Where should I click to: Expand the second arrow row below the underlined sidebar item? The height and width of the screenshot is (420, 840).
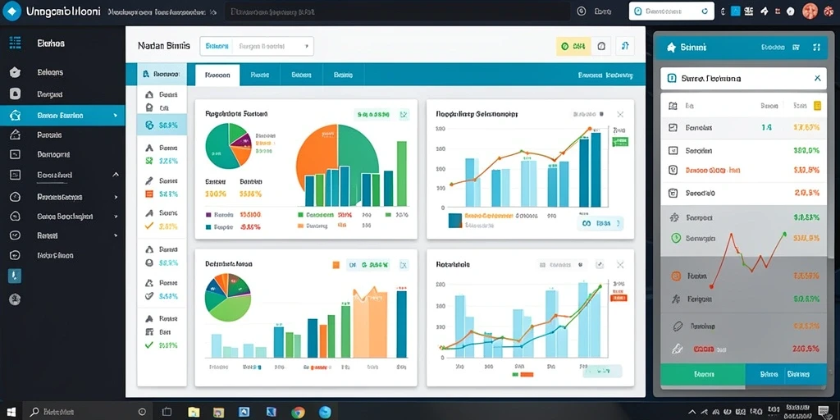click(x=116, y=217)
